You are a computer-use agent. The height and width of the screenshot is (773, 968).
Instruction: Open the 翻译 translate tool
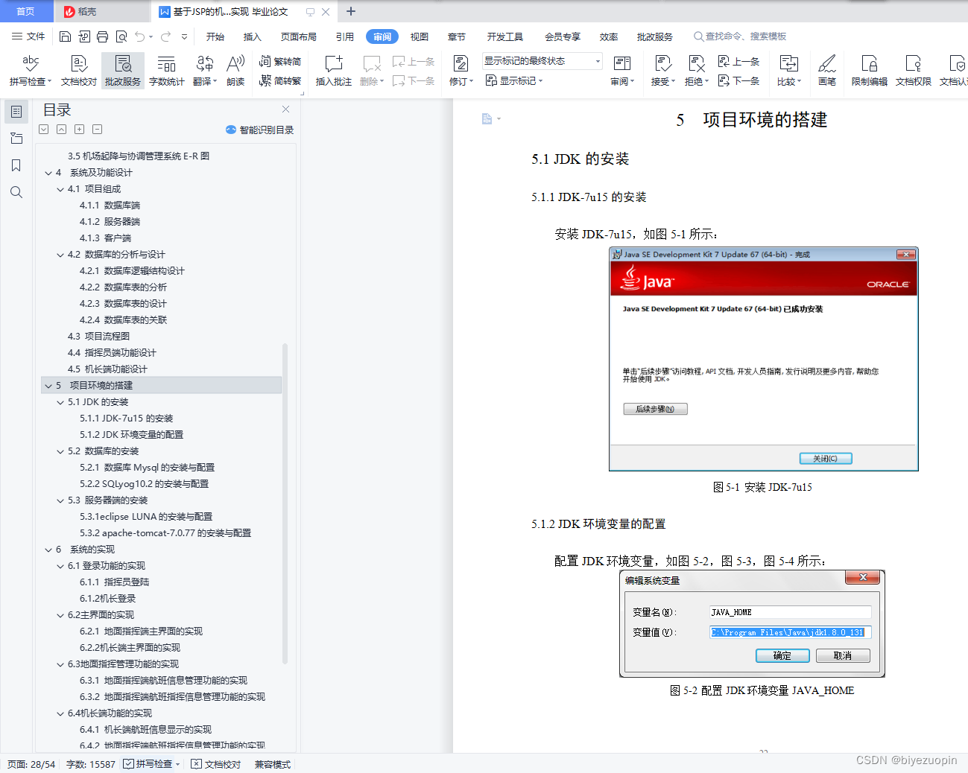point(205,71)
